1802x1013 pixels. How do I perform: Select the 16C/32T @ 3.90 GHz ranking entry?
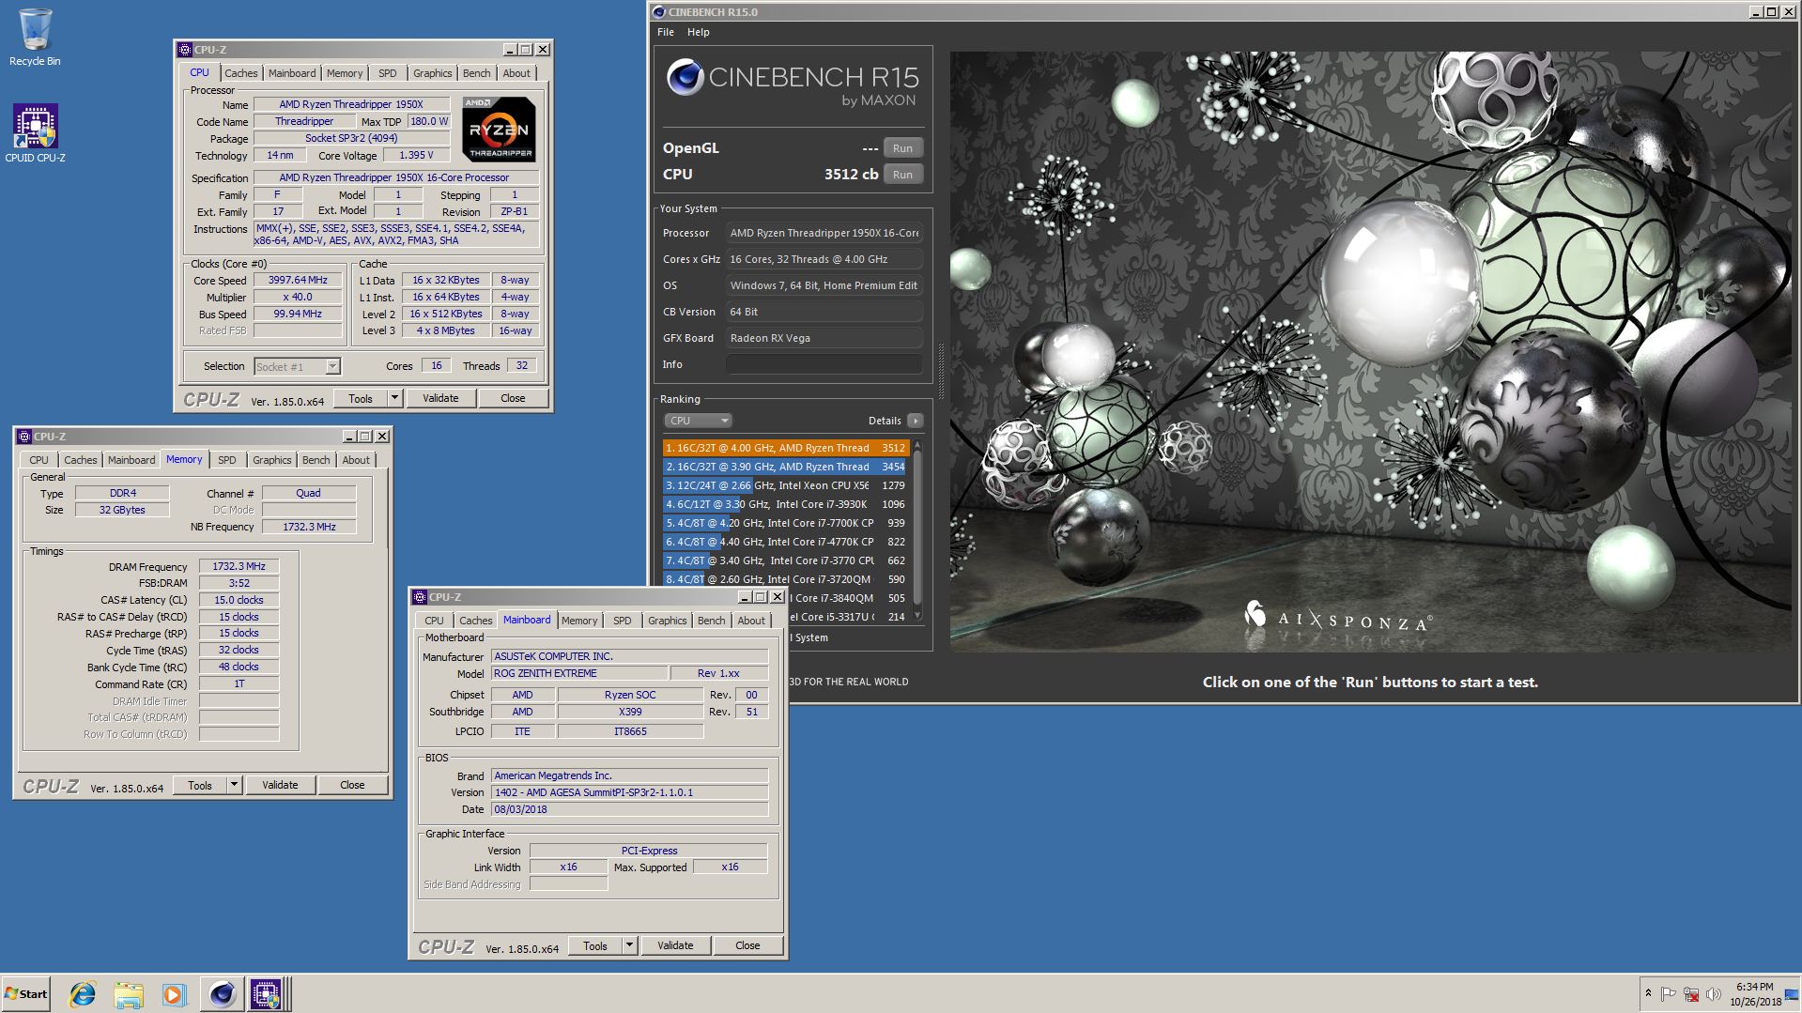785,467
